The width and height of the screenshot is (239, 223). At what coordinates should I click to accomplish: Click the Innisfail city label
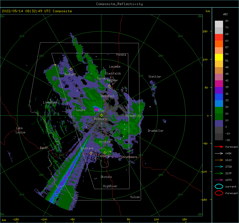point(107,96)
